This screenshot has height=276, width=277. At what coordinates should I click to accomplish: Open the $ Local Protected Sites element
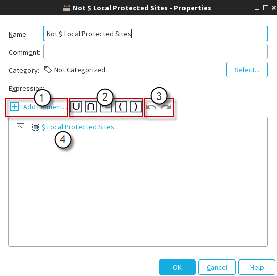click(x=78, y=127)
